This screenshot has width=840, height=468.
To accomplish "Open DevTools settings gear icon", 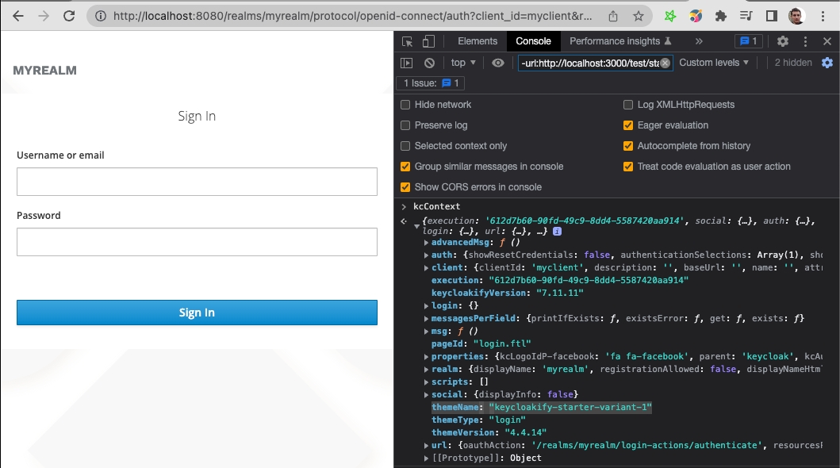I will (x=783, y=41).
